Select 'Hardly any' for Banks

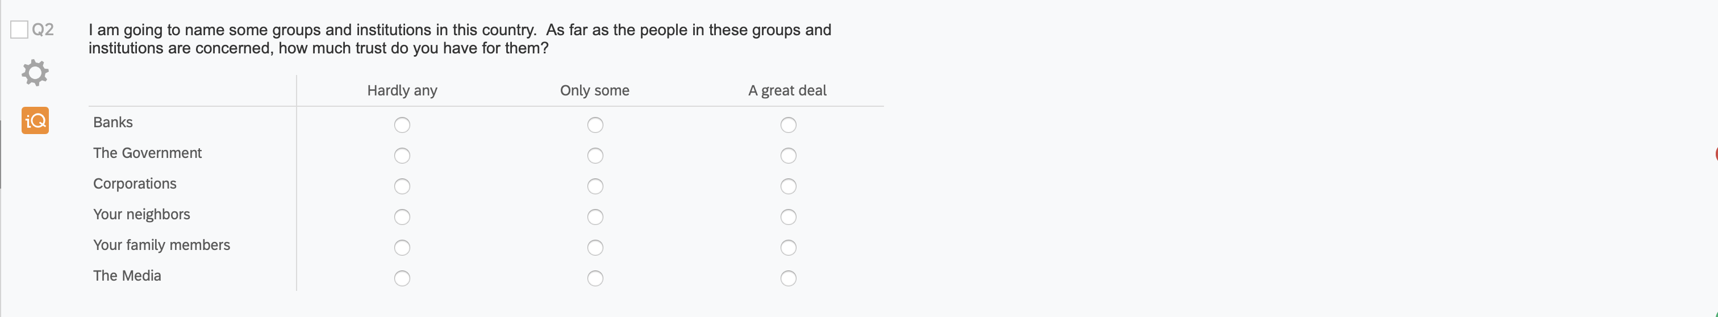[x=402, y=125]
